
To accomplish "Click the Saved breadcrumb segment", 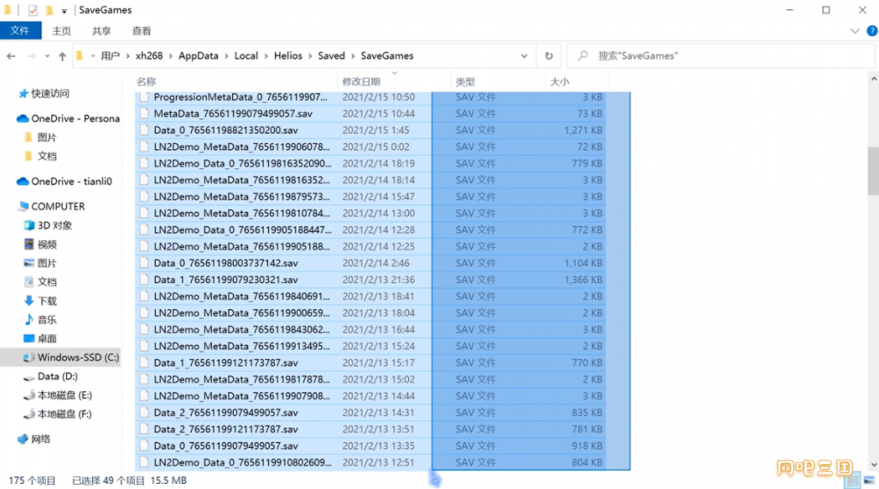I will point(332,56).
